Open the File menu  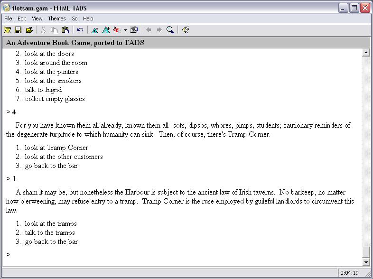click(x=9, y=19)
